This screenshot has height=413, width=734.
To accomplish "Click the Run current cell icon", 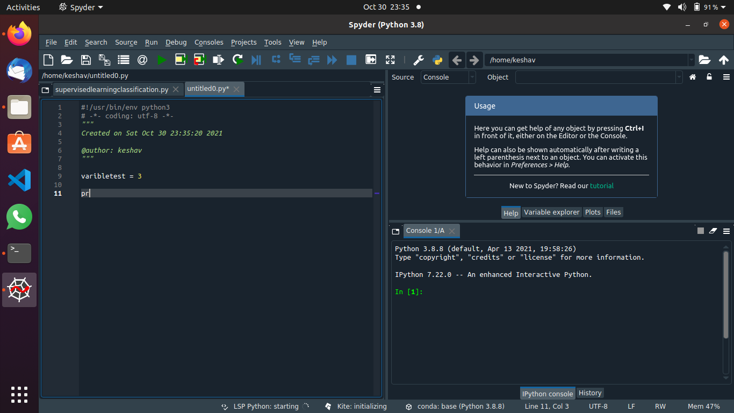I will click(180, 60).
